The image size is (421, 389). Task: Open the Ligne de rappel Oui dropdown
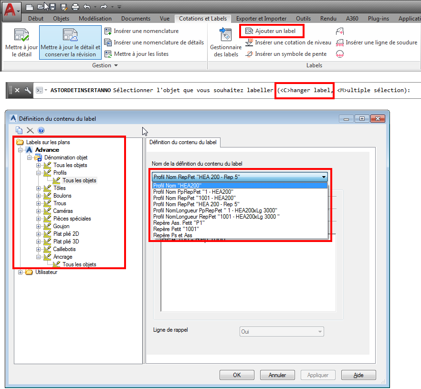[x=282, y=332]
